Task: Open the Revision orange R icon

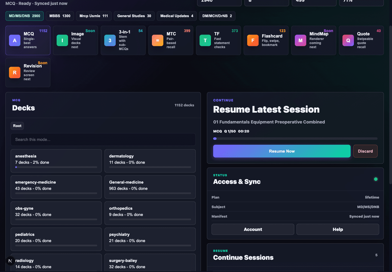Action: (x=15, y=73)
